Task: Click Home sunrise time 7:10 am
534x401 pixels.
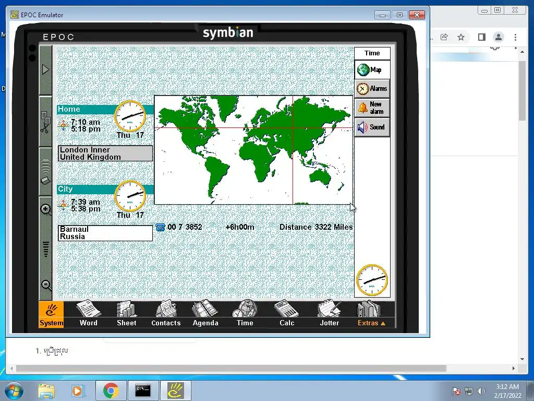Action: (x=86, y=122)
